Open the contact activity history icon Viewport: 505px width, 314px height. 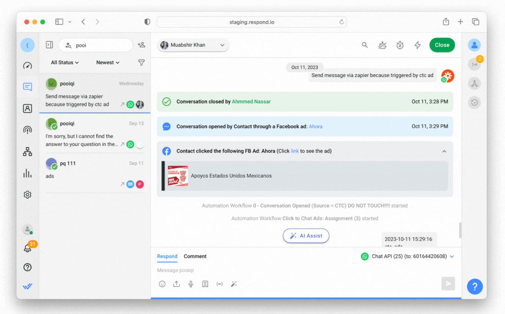[474, 102]
